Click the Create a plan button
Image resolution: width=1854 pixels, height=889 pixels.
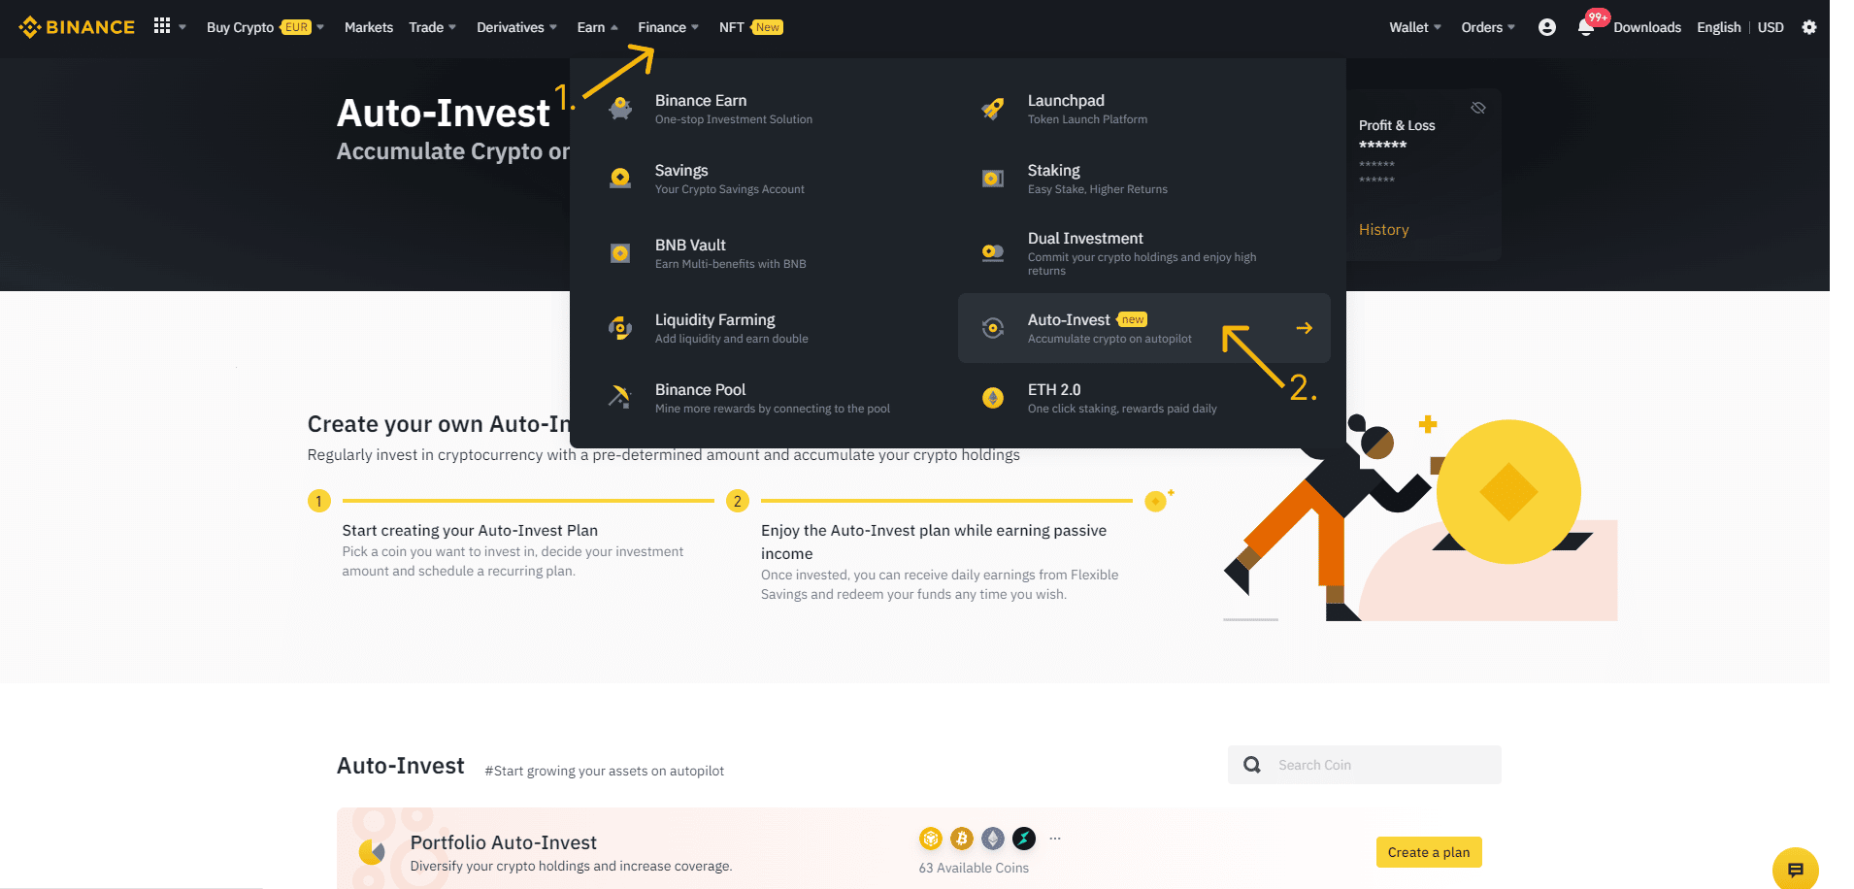[x=1429, y=852]
